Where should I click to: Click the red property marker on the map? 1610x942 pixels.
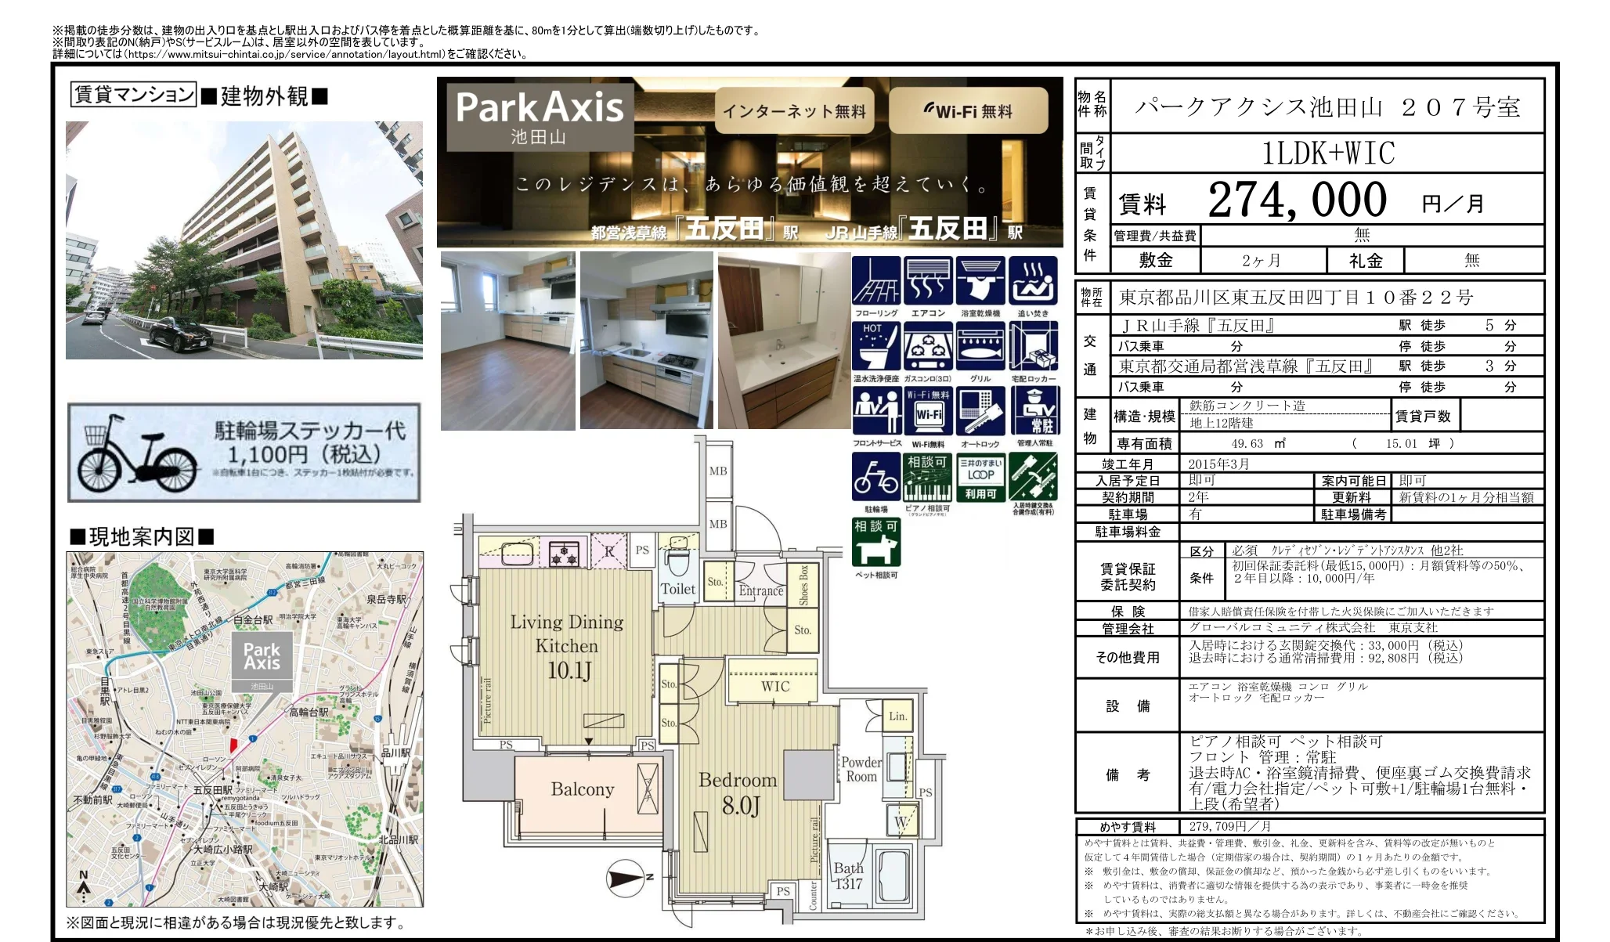tap(232, 745)
